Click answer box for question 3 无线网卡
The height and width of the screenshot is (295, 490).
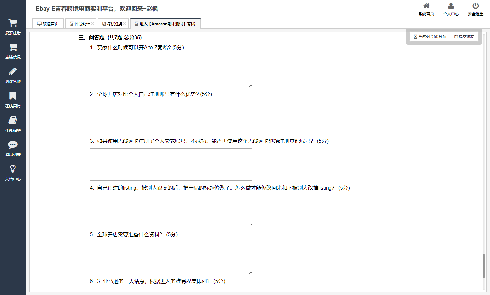tap(171, 165)
